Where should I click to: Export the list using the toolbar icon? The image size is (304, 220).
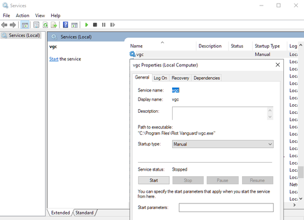[x=54, y=25]
